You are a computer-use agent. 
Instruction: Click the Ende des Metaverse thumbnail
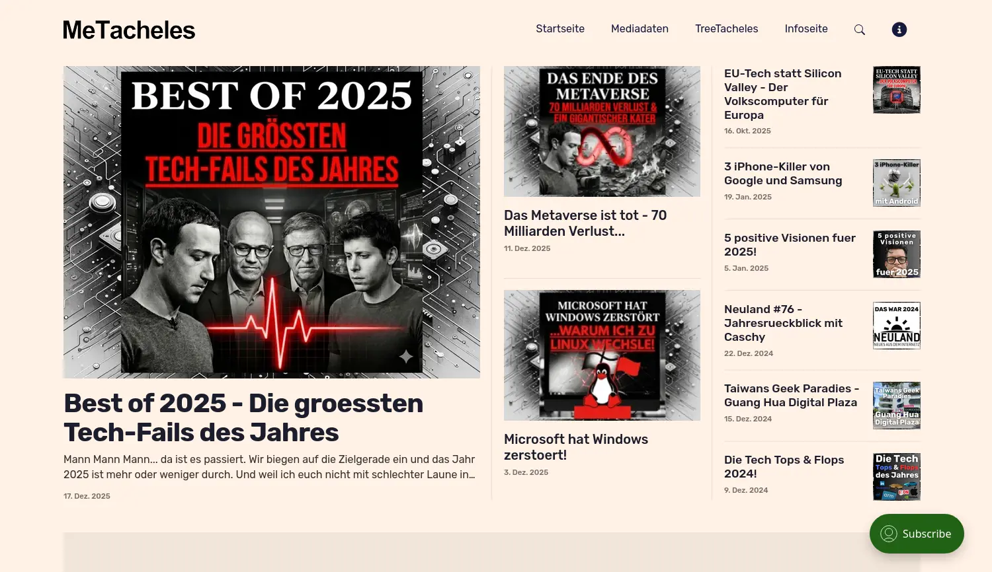coord(602,131)
